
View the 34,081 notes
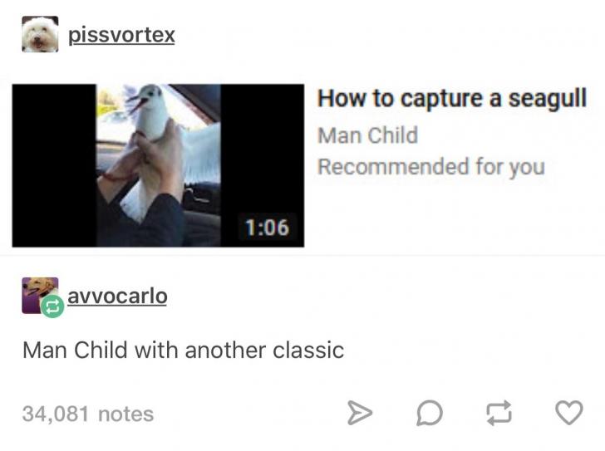tap(88, 414)
